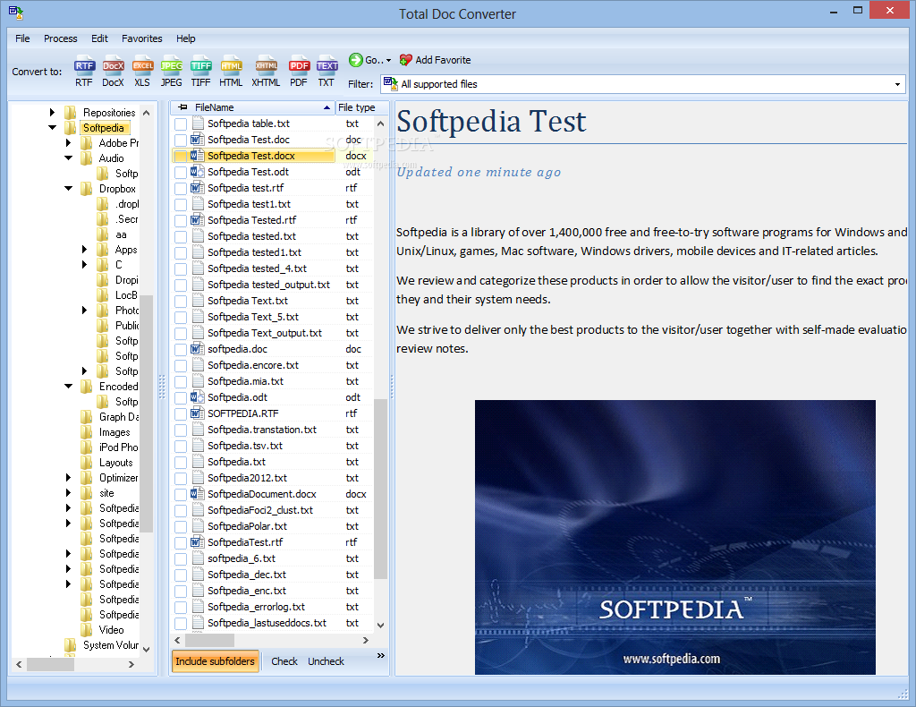Collapse the Audio folder node
This screenshot has height=707, width=916.
coord(68,158)
